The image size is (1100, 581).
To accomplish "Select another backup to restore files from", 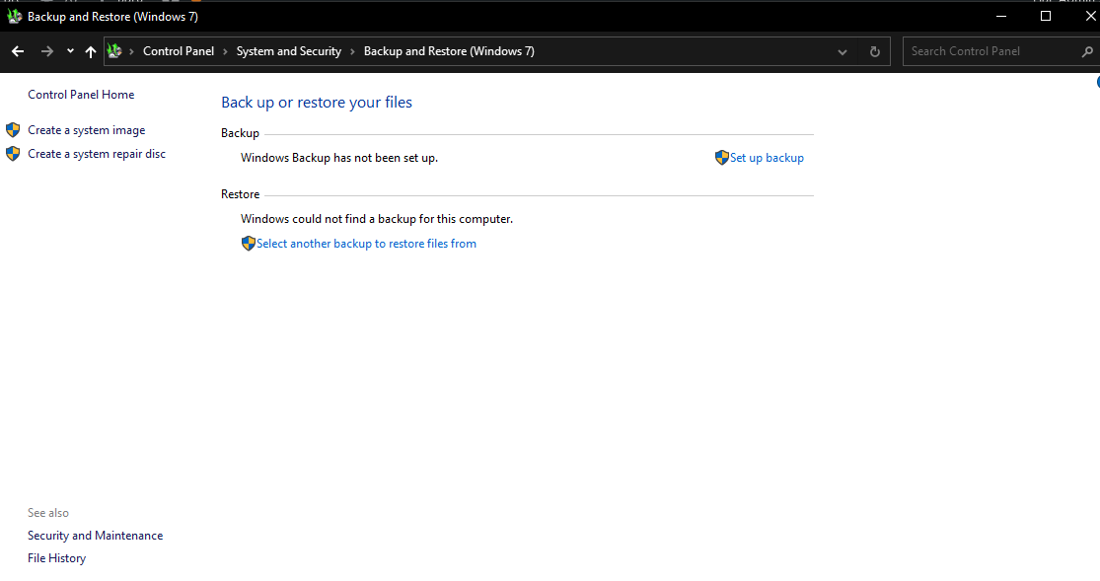I will pyautogui.click(x=366, y=244).
